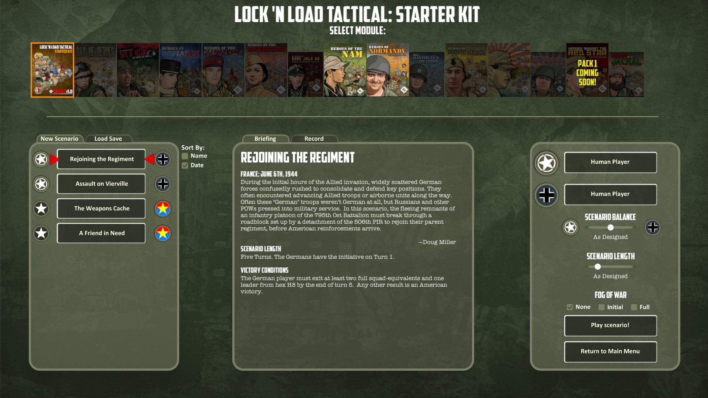Open the Record tab
The height and width of the screenshot is (398, 708).
tap(314, 139)
